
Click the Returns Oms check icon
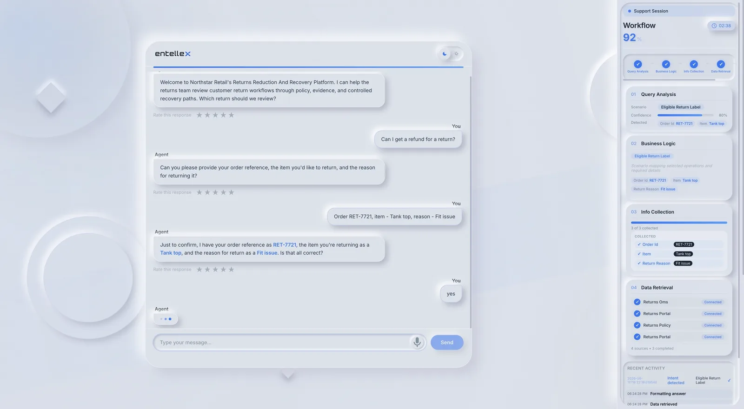point(637,302)
